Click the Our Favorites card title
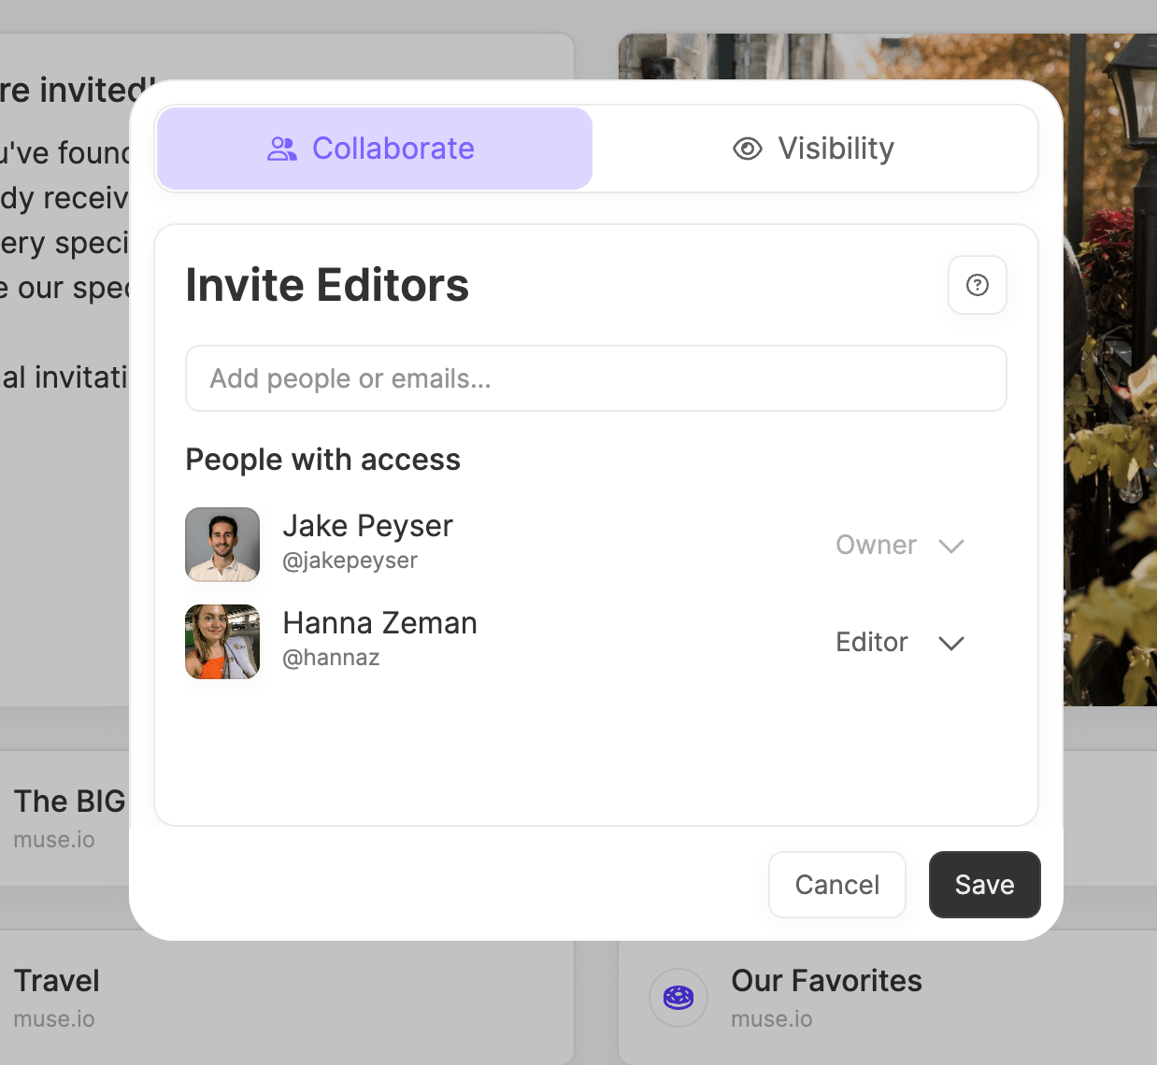Viewport: 1157px width, 1065px height. point(826,980)
